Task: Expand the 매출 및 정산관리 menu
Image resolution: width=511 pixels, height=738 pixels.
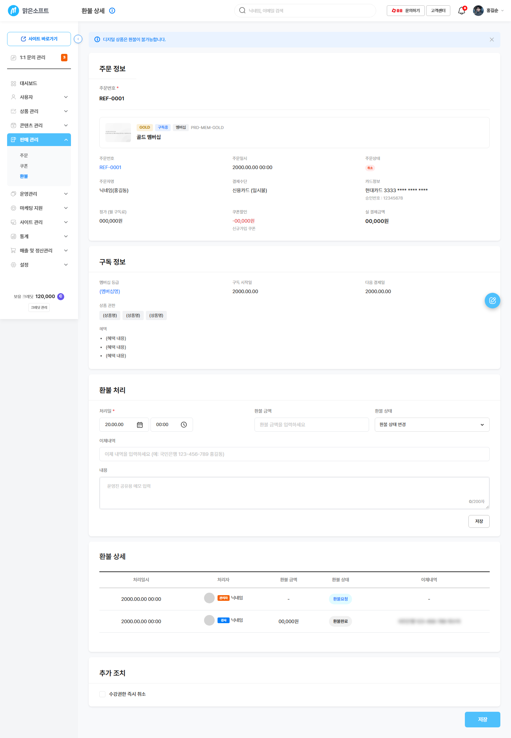Action: tap(39, 251)
